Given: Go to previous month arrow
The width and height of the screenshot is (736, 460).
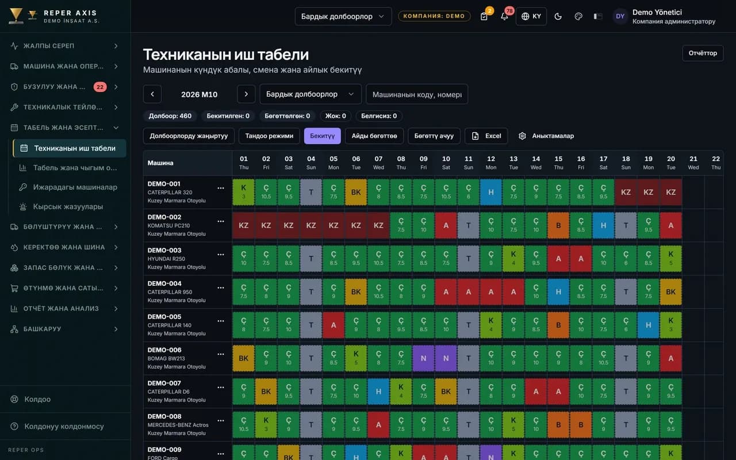Looking at the screenshot, I should point(152,94).
